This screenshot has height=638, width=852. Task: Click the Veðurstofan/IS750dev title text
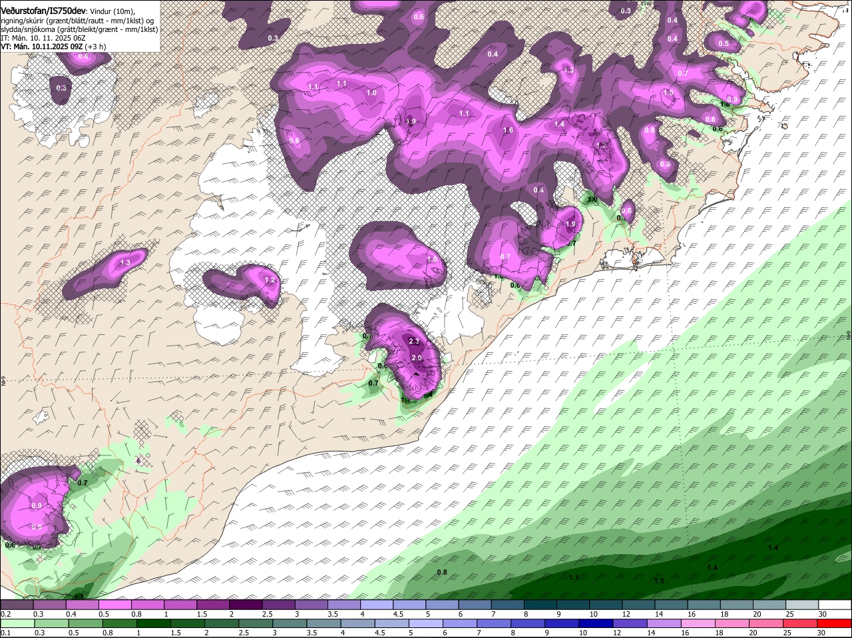click(x=43, y=10)
